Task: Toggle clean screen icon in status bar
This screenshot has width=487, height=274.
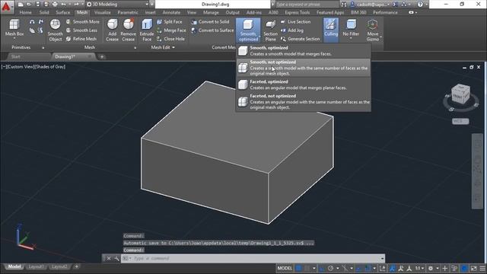Action: (x=473, y=268)
